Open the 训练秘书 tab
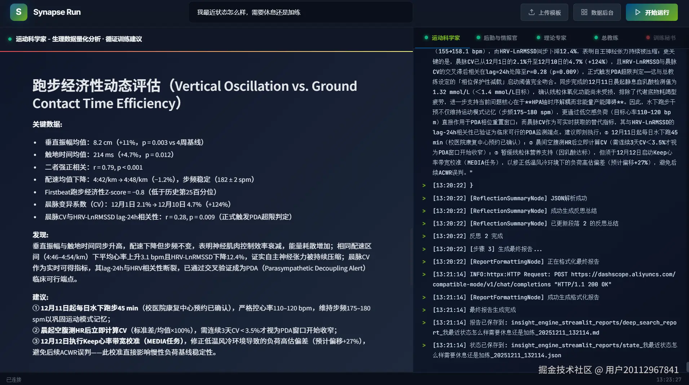Image resolution: width=689 pixels, height=385 pixels. [x=661, y=38]
